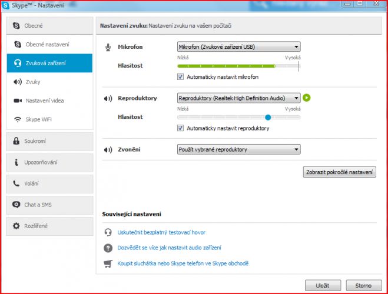Click the Skype icon beside Obecné nastavení
Screen dimensions: 388x294
18,44
